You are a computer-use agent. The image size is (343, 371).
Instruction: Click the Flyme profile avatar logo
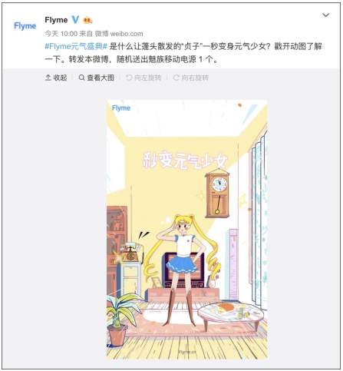click(25, 26)
